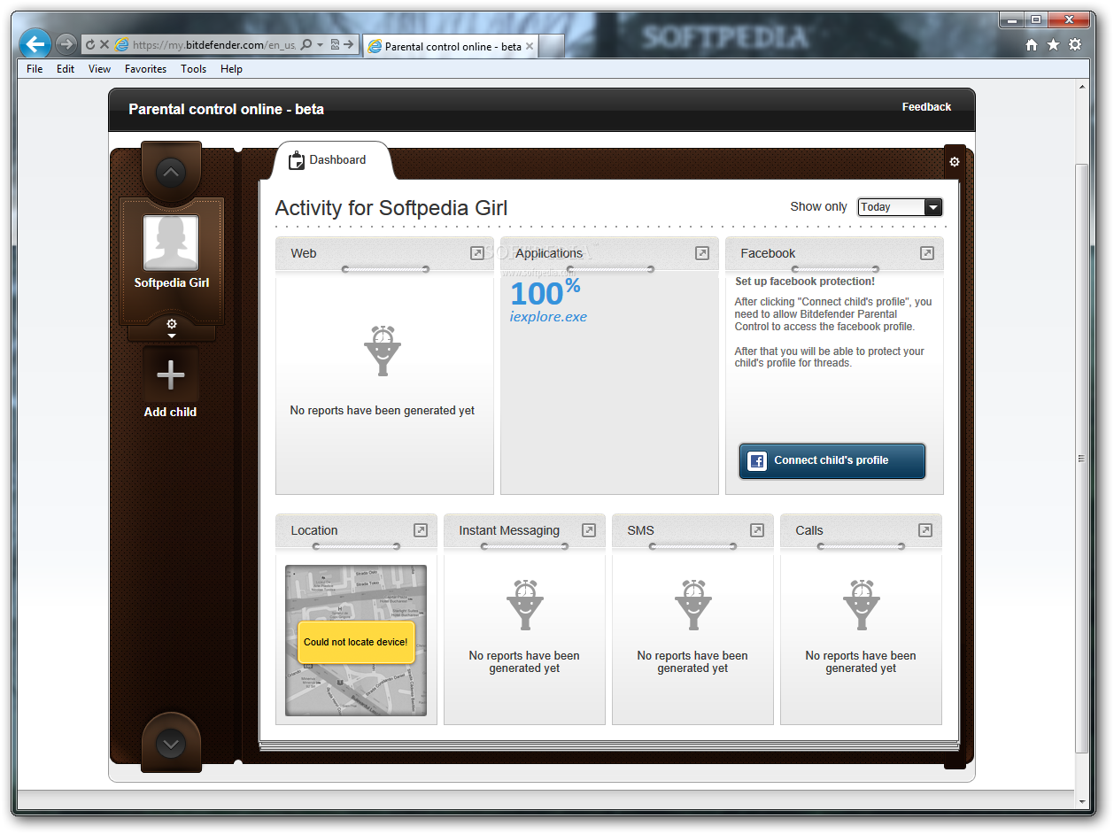This screenshot has width=1114, height=834.
Task: Click the Activity for Softpedia Girl heading
Action: click(391, 208)
